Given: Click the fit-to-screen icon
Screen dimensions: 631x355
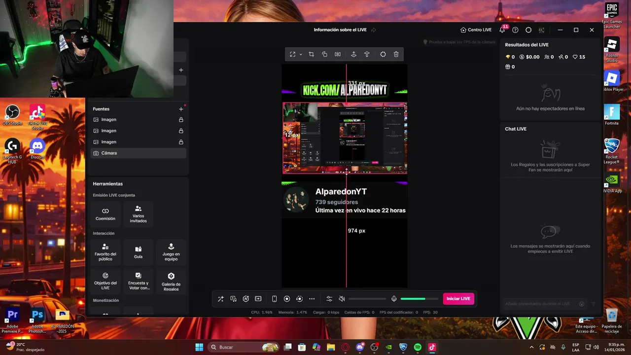Looking at the screenshot, I should click(292, 54).
